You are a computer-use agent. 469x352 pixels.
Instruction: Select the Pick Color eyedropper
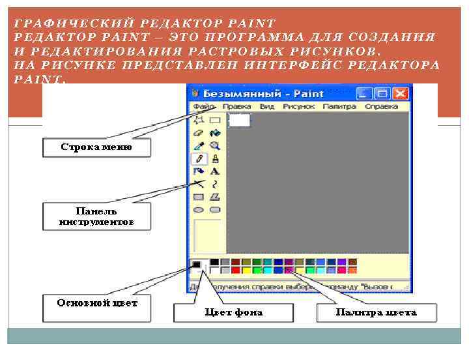click(199, 146)
